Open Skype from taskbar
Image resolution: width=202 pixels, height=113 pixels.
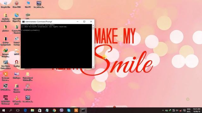[69, 110]
